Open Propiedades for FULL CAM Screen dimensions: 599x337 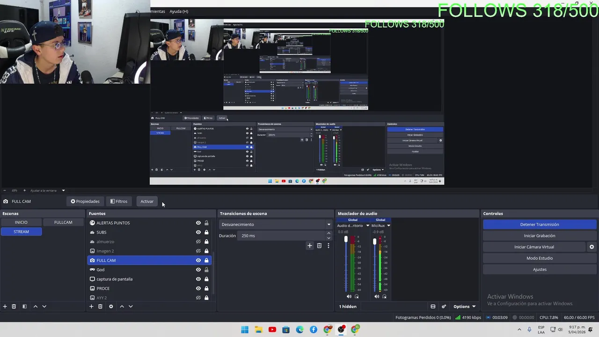coord(85,201)
